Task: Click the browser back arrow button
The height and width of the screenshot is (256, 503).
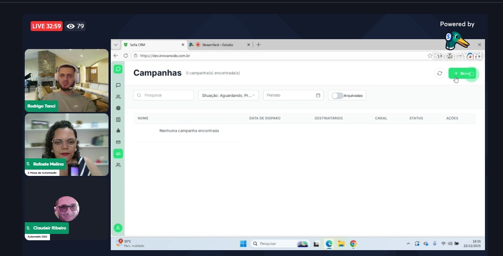Action: pos(116,56)
